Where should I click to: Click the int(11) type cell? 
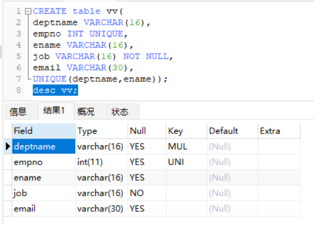pyautogui.click(x=102, y=162)
